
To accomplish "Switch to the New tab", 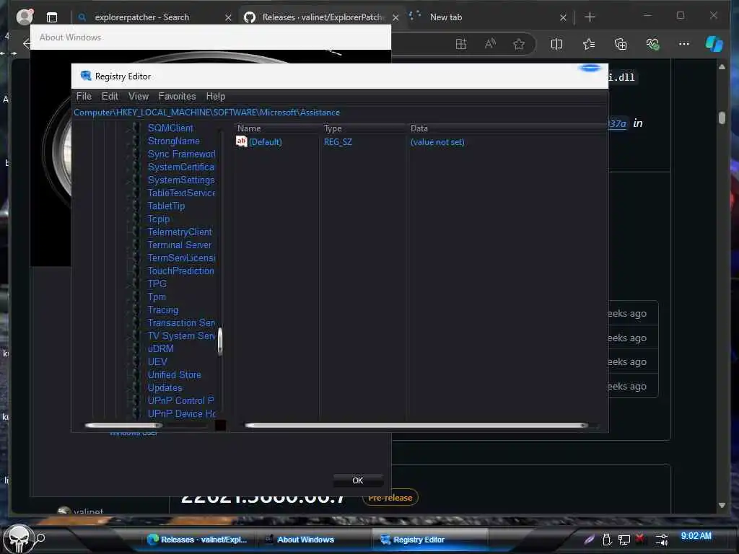I will click(x=489, y=17).
